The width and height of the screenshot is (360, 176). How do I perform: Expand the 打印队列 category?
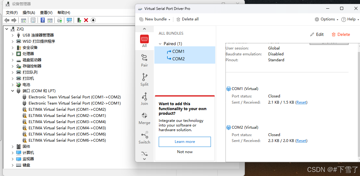13,72
